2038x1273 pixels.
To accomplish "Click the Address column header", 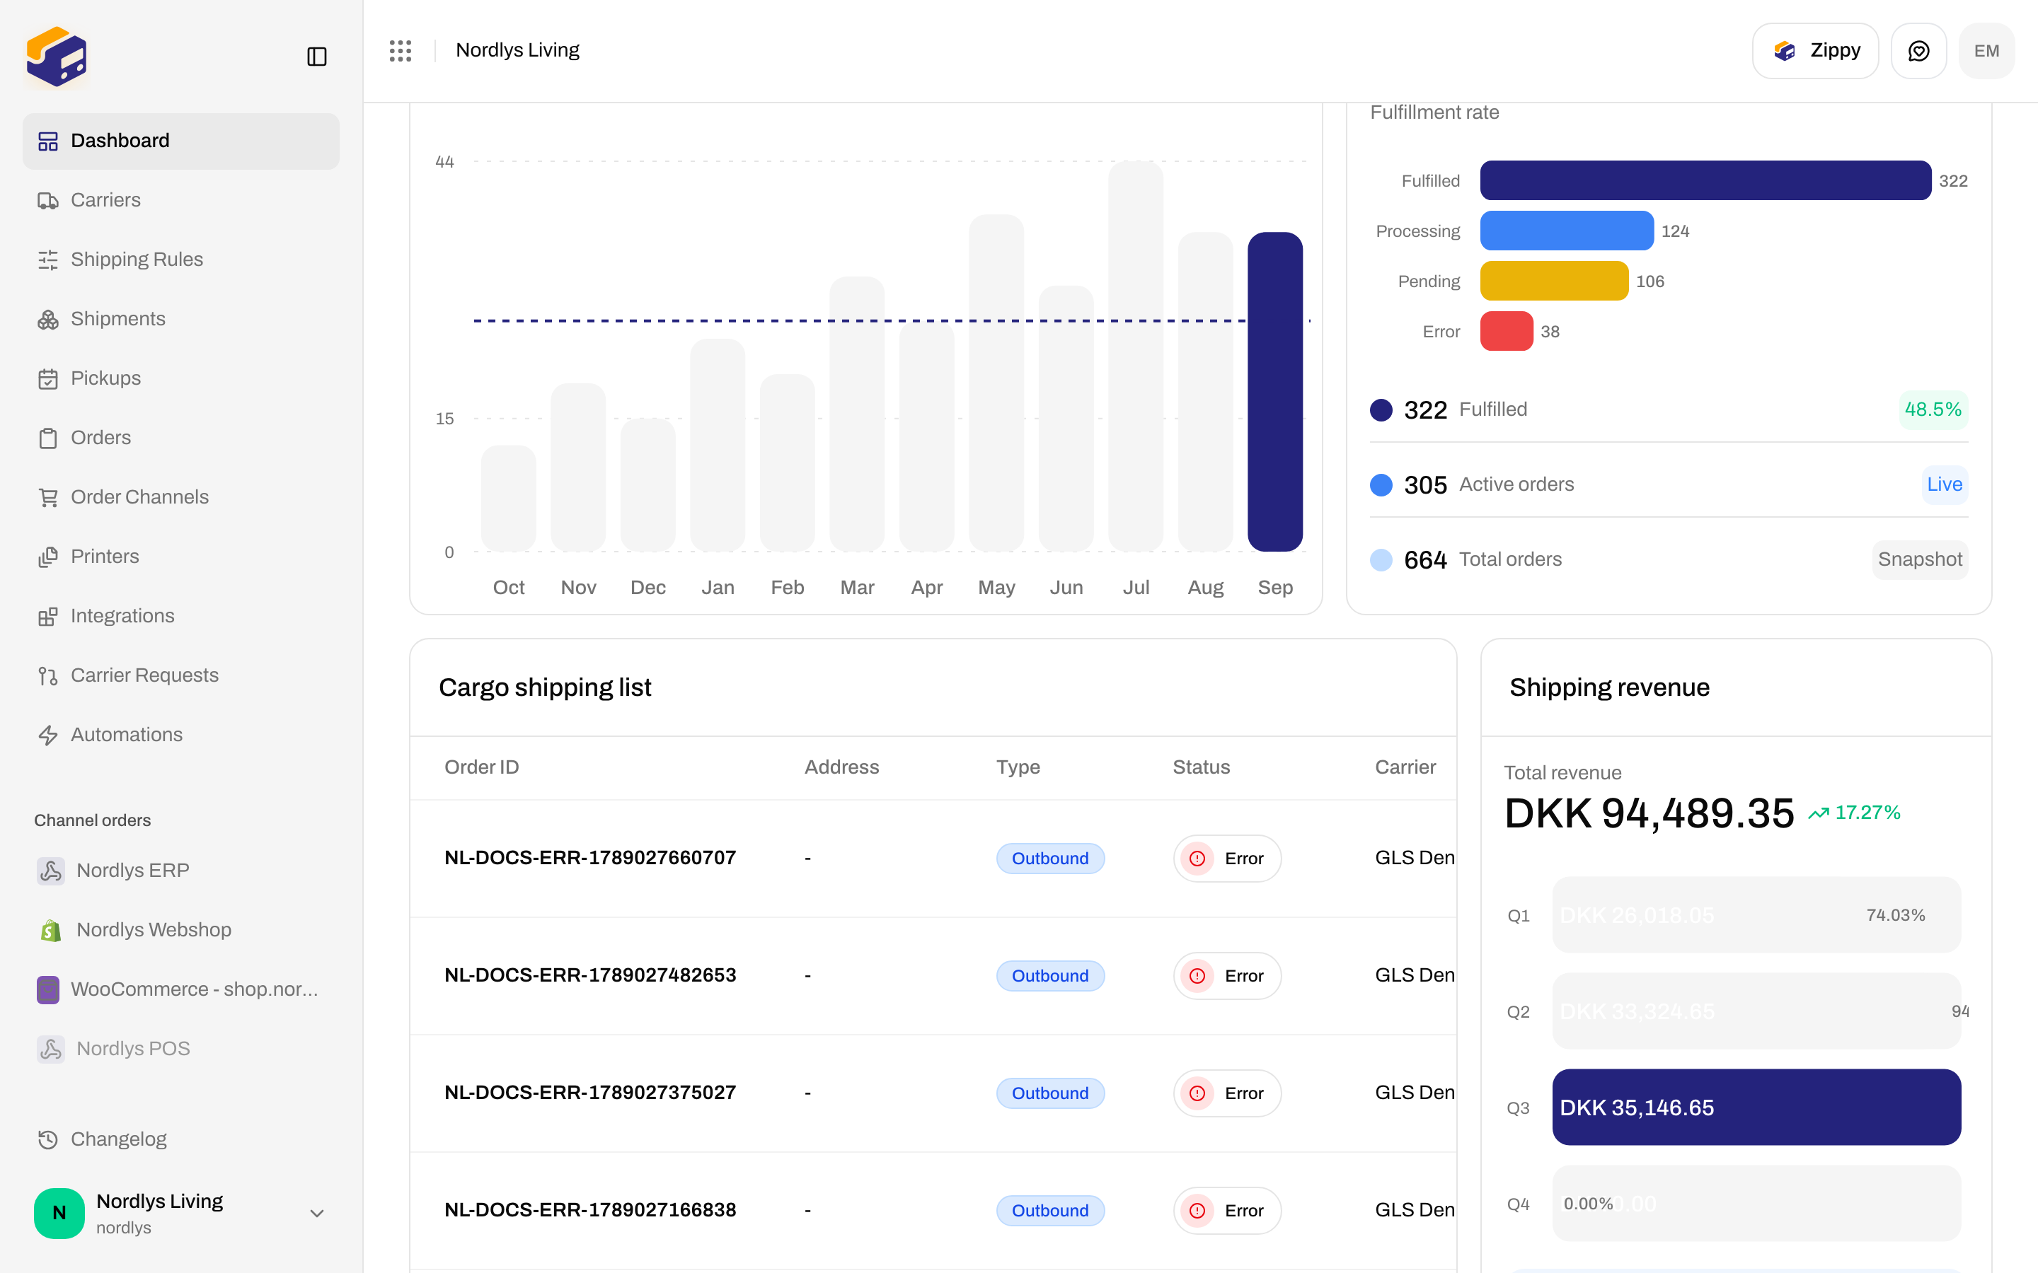I will pyautogui.click(x=841, y=767).
